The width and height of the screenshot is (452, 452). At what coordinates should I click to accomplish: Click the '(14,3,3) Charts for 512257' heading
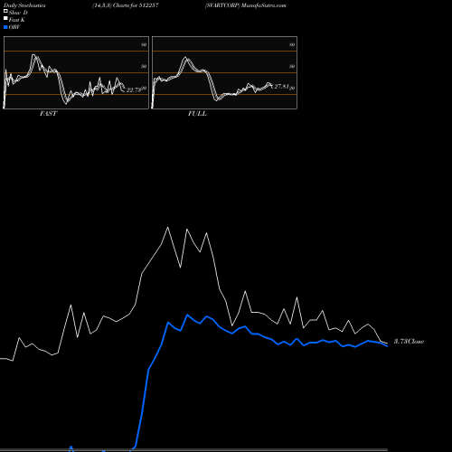point(126,5)
